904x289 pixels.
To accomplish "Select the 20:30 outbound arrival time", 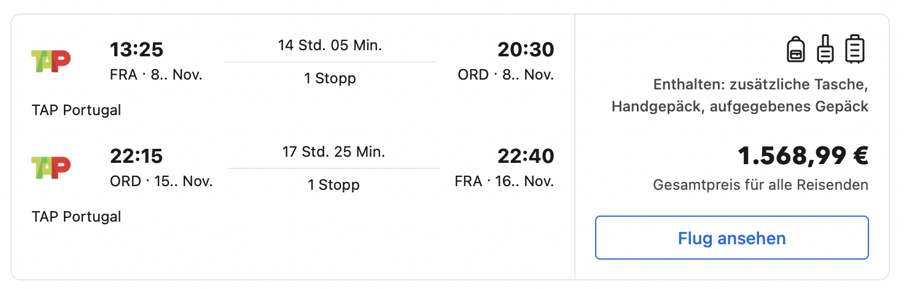I will click(526, 50).
